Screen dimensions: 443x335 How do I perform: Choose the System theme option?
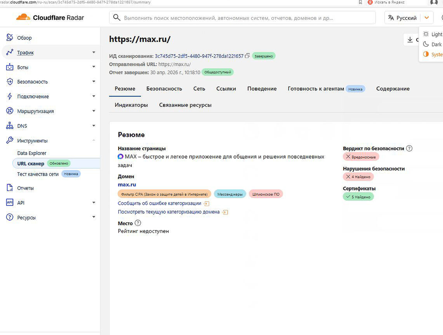(x=432, y=54)
